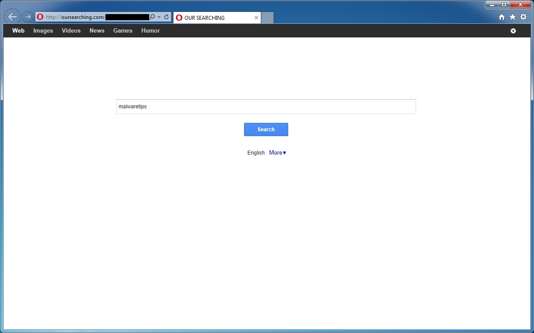The width and height of the screenshot is (534, 333).
Task: Refresh the page using the reload icon
Action: click(x=166, y=17)
